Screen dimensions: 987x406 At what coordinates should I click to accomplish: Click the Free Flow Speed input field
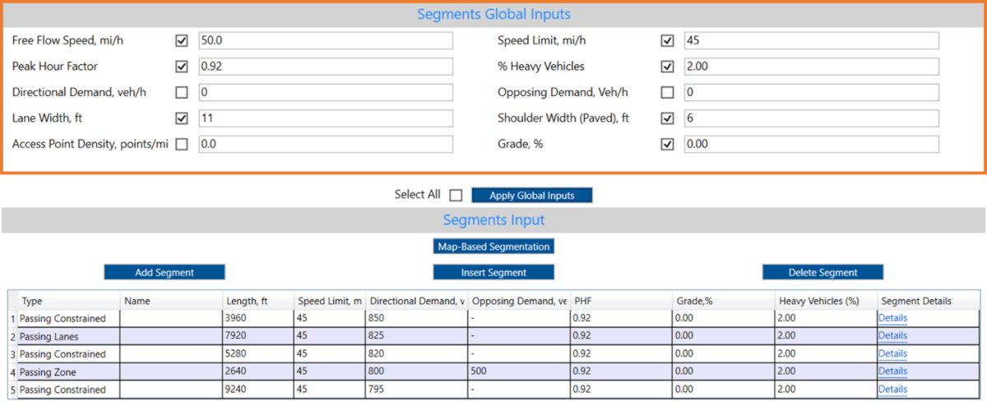click(x=326, y=41)
